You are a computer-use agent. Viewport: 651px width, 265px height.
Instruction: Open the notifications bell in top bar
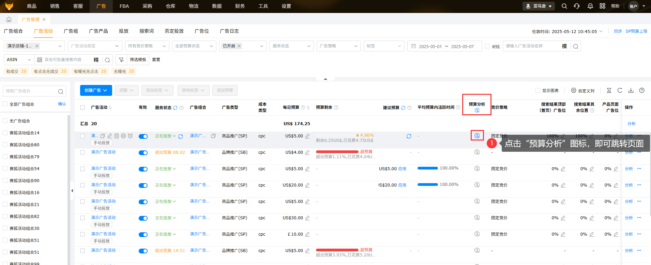click(590, 6)
